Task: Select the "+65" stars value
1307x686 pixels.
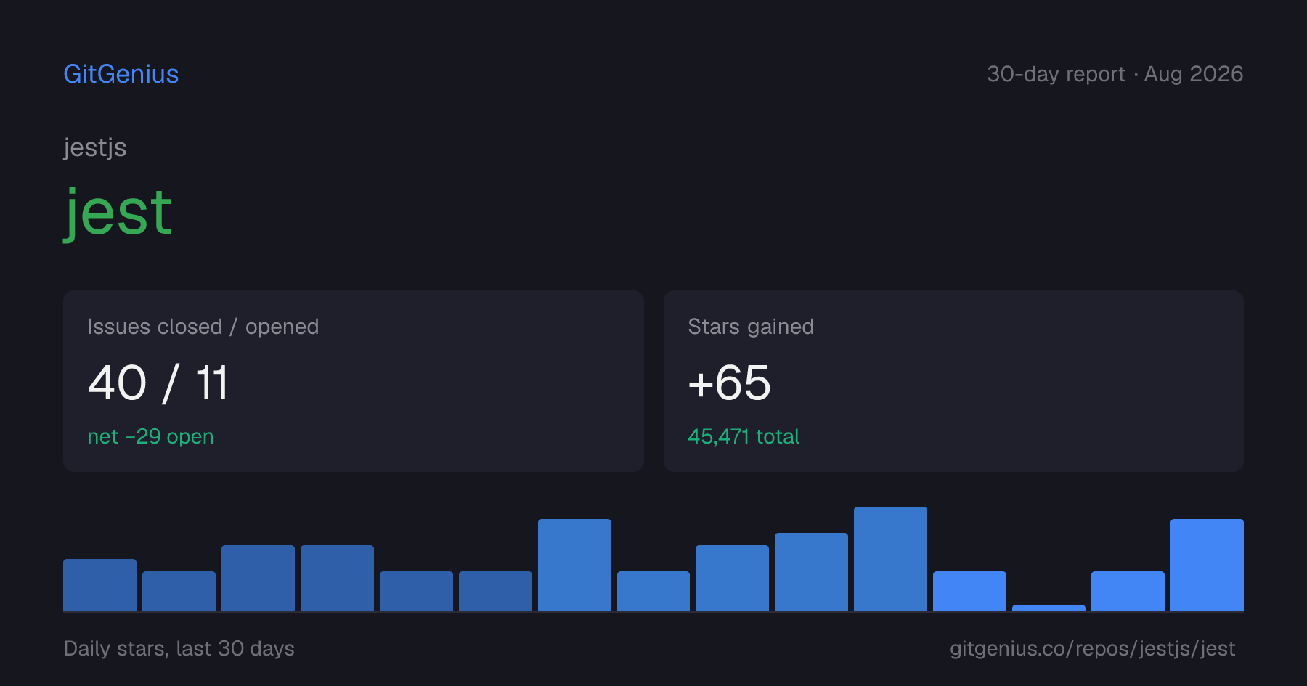Action: [x=729, y=383]
